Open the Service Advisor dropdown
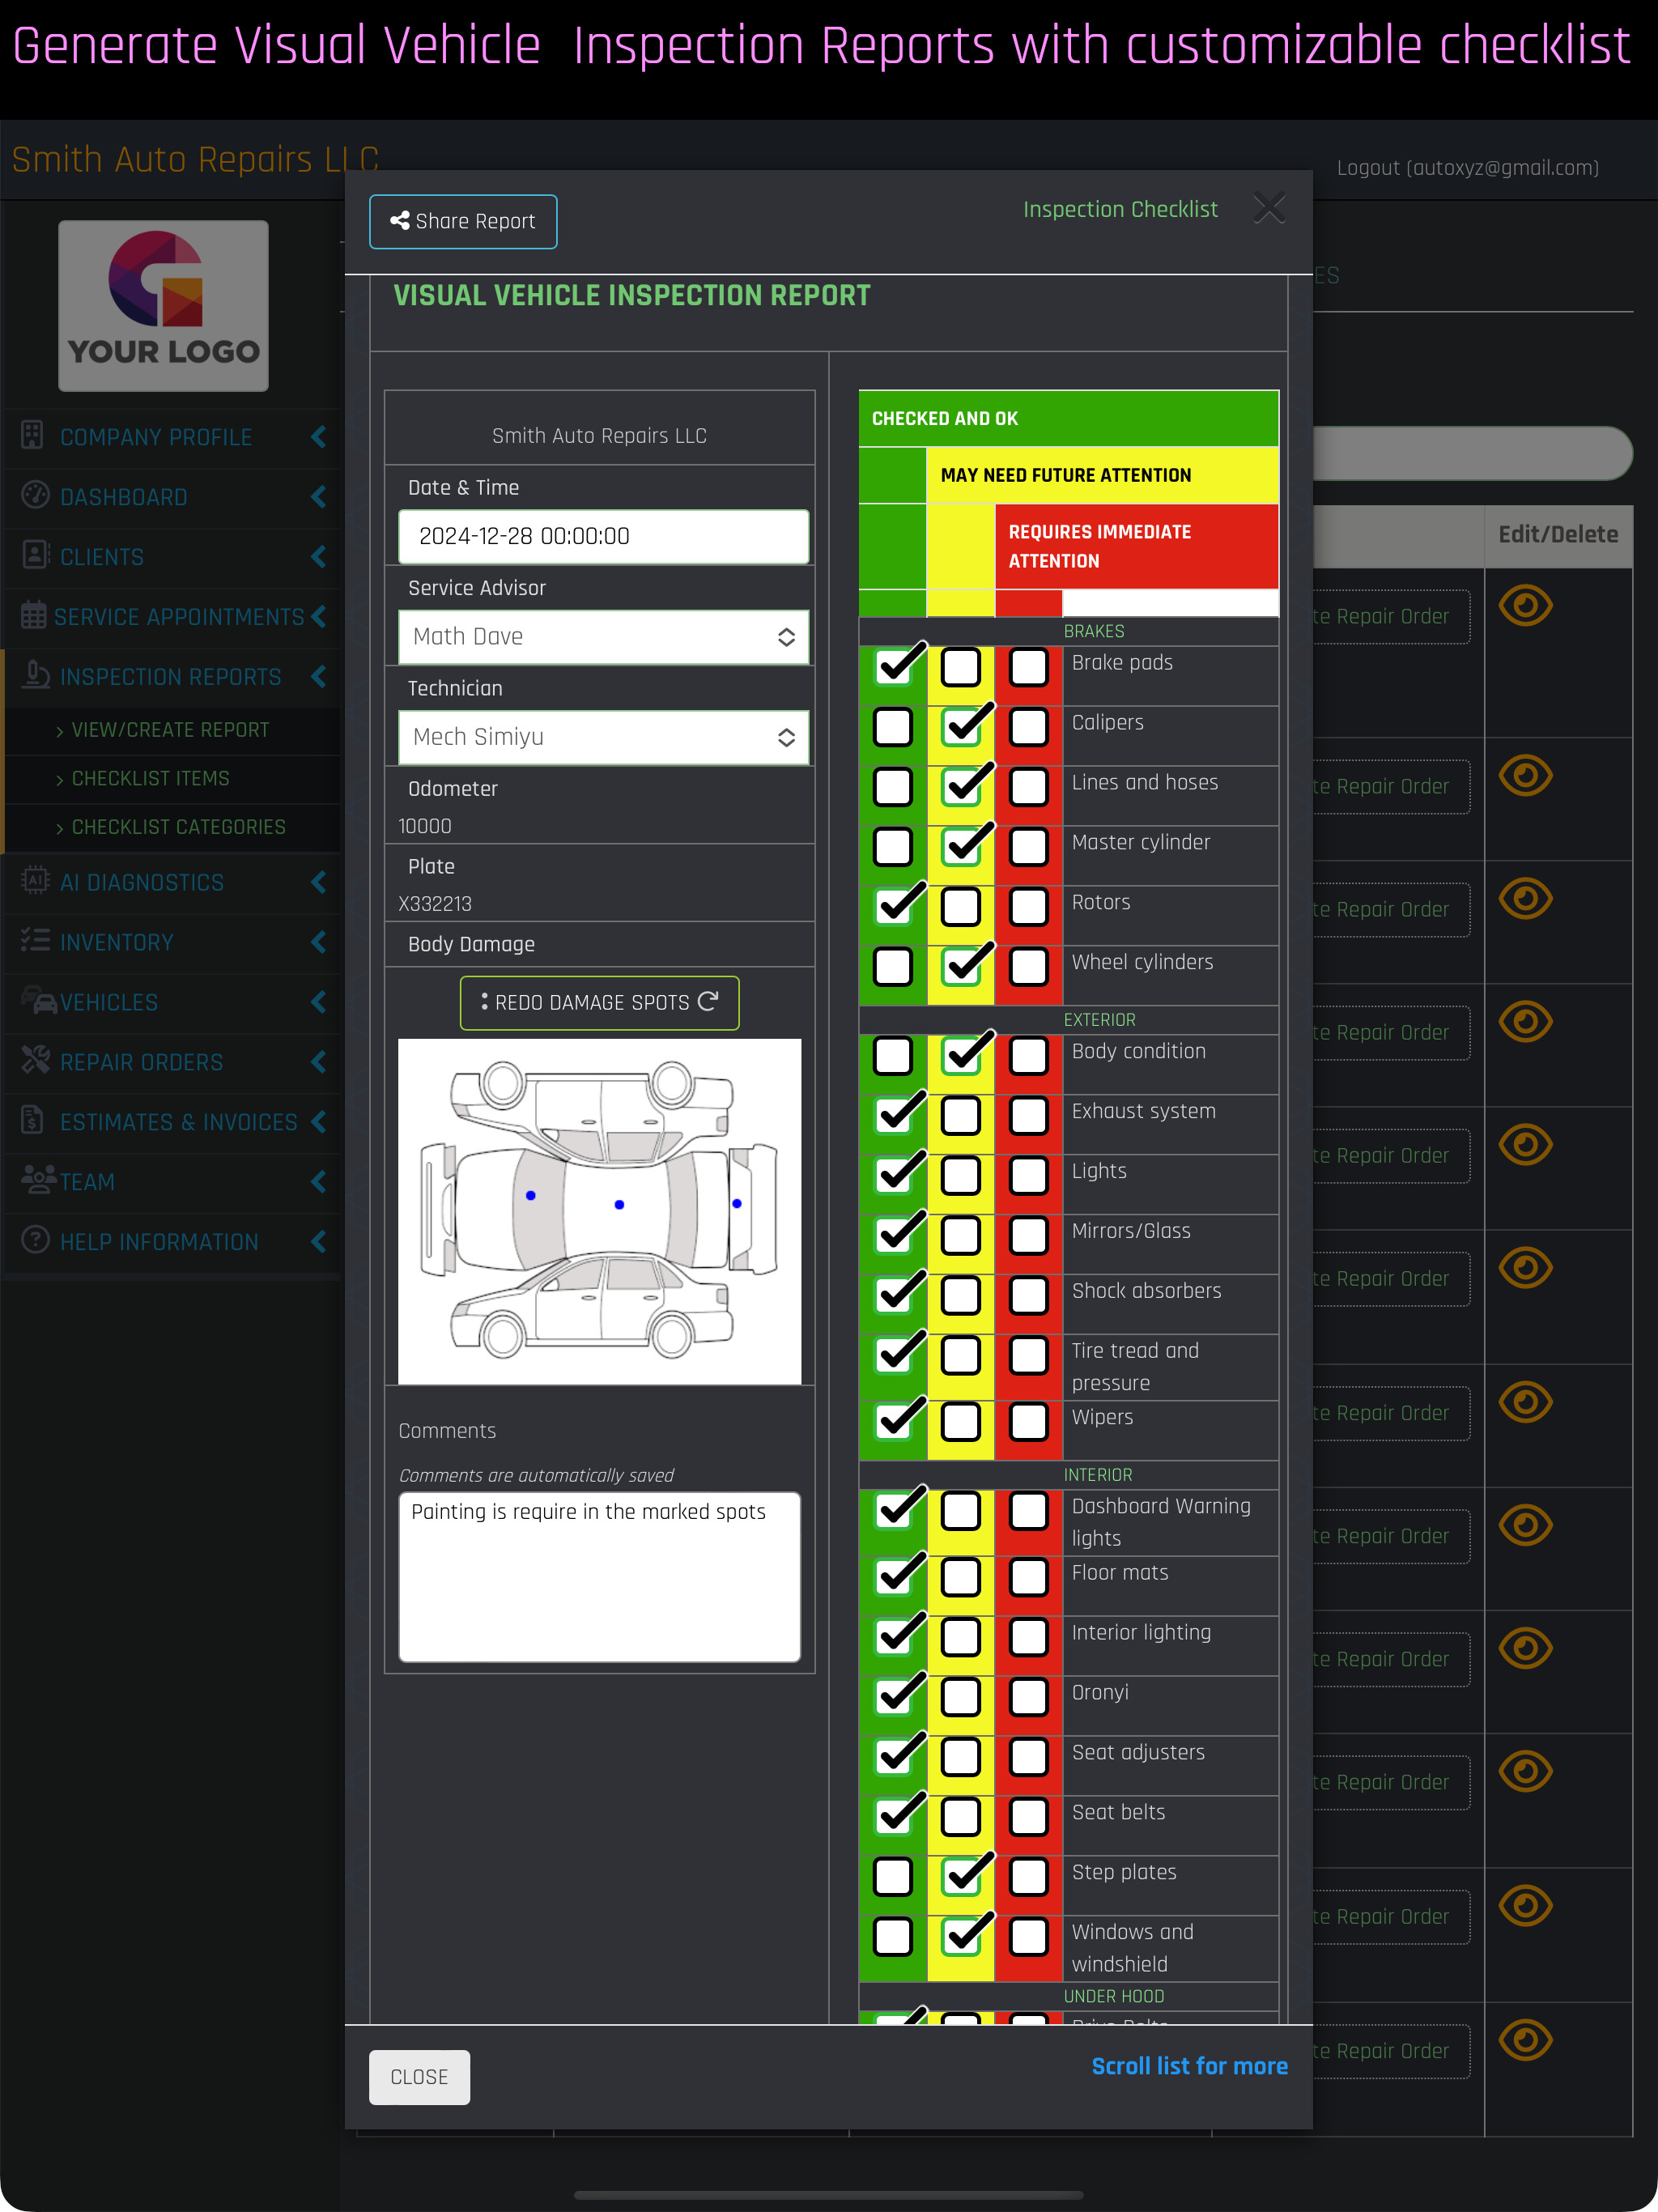The height and width of the screenshot is (2212, 1658). 603,637
